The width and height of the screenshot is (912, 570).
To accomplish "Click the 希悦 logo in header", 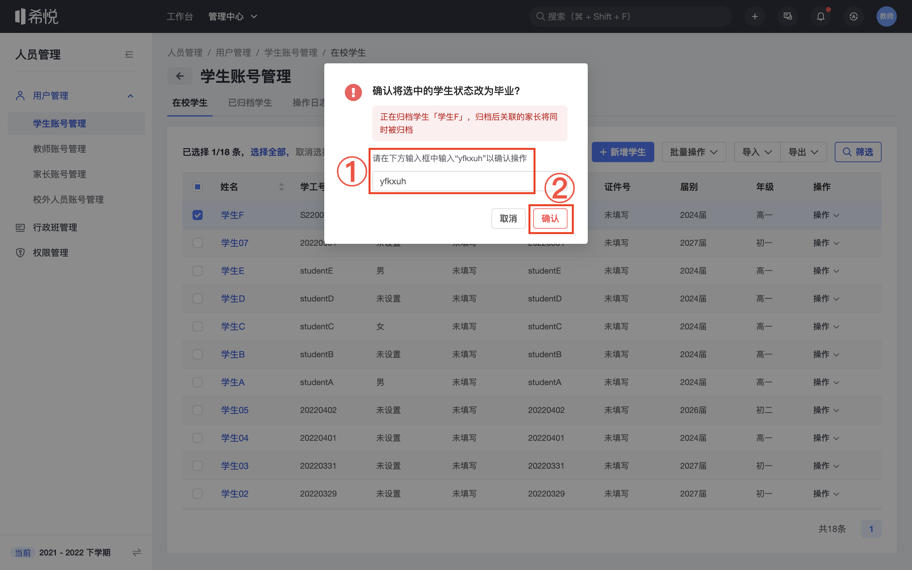I will pyautogui.click(x=36, y=16).
